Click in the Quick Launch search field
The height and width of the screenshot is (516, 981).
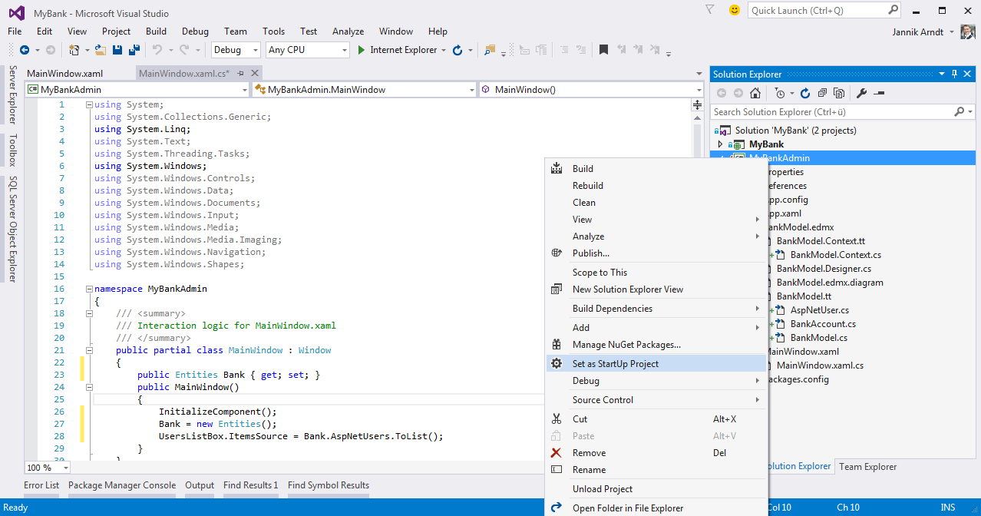817,10
